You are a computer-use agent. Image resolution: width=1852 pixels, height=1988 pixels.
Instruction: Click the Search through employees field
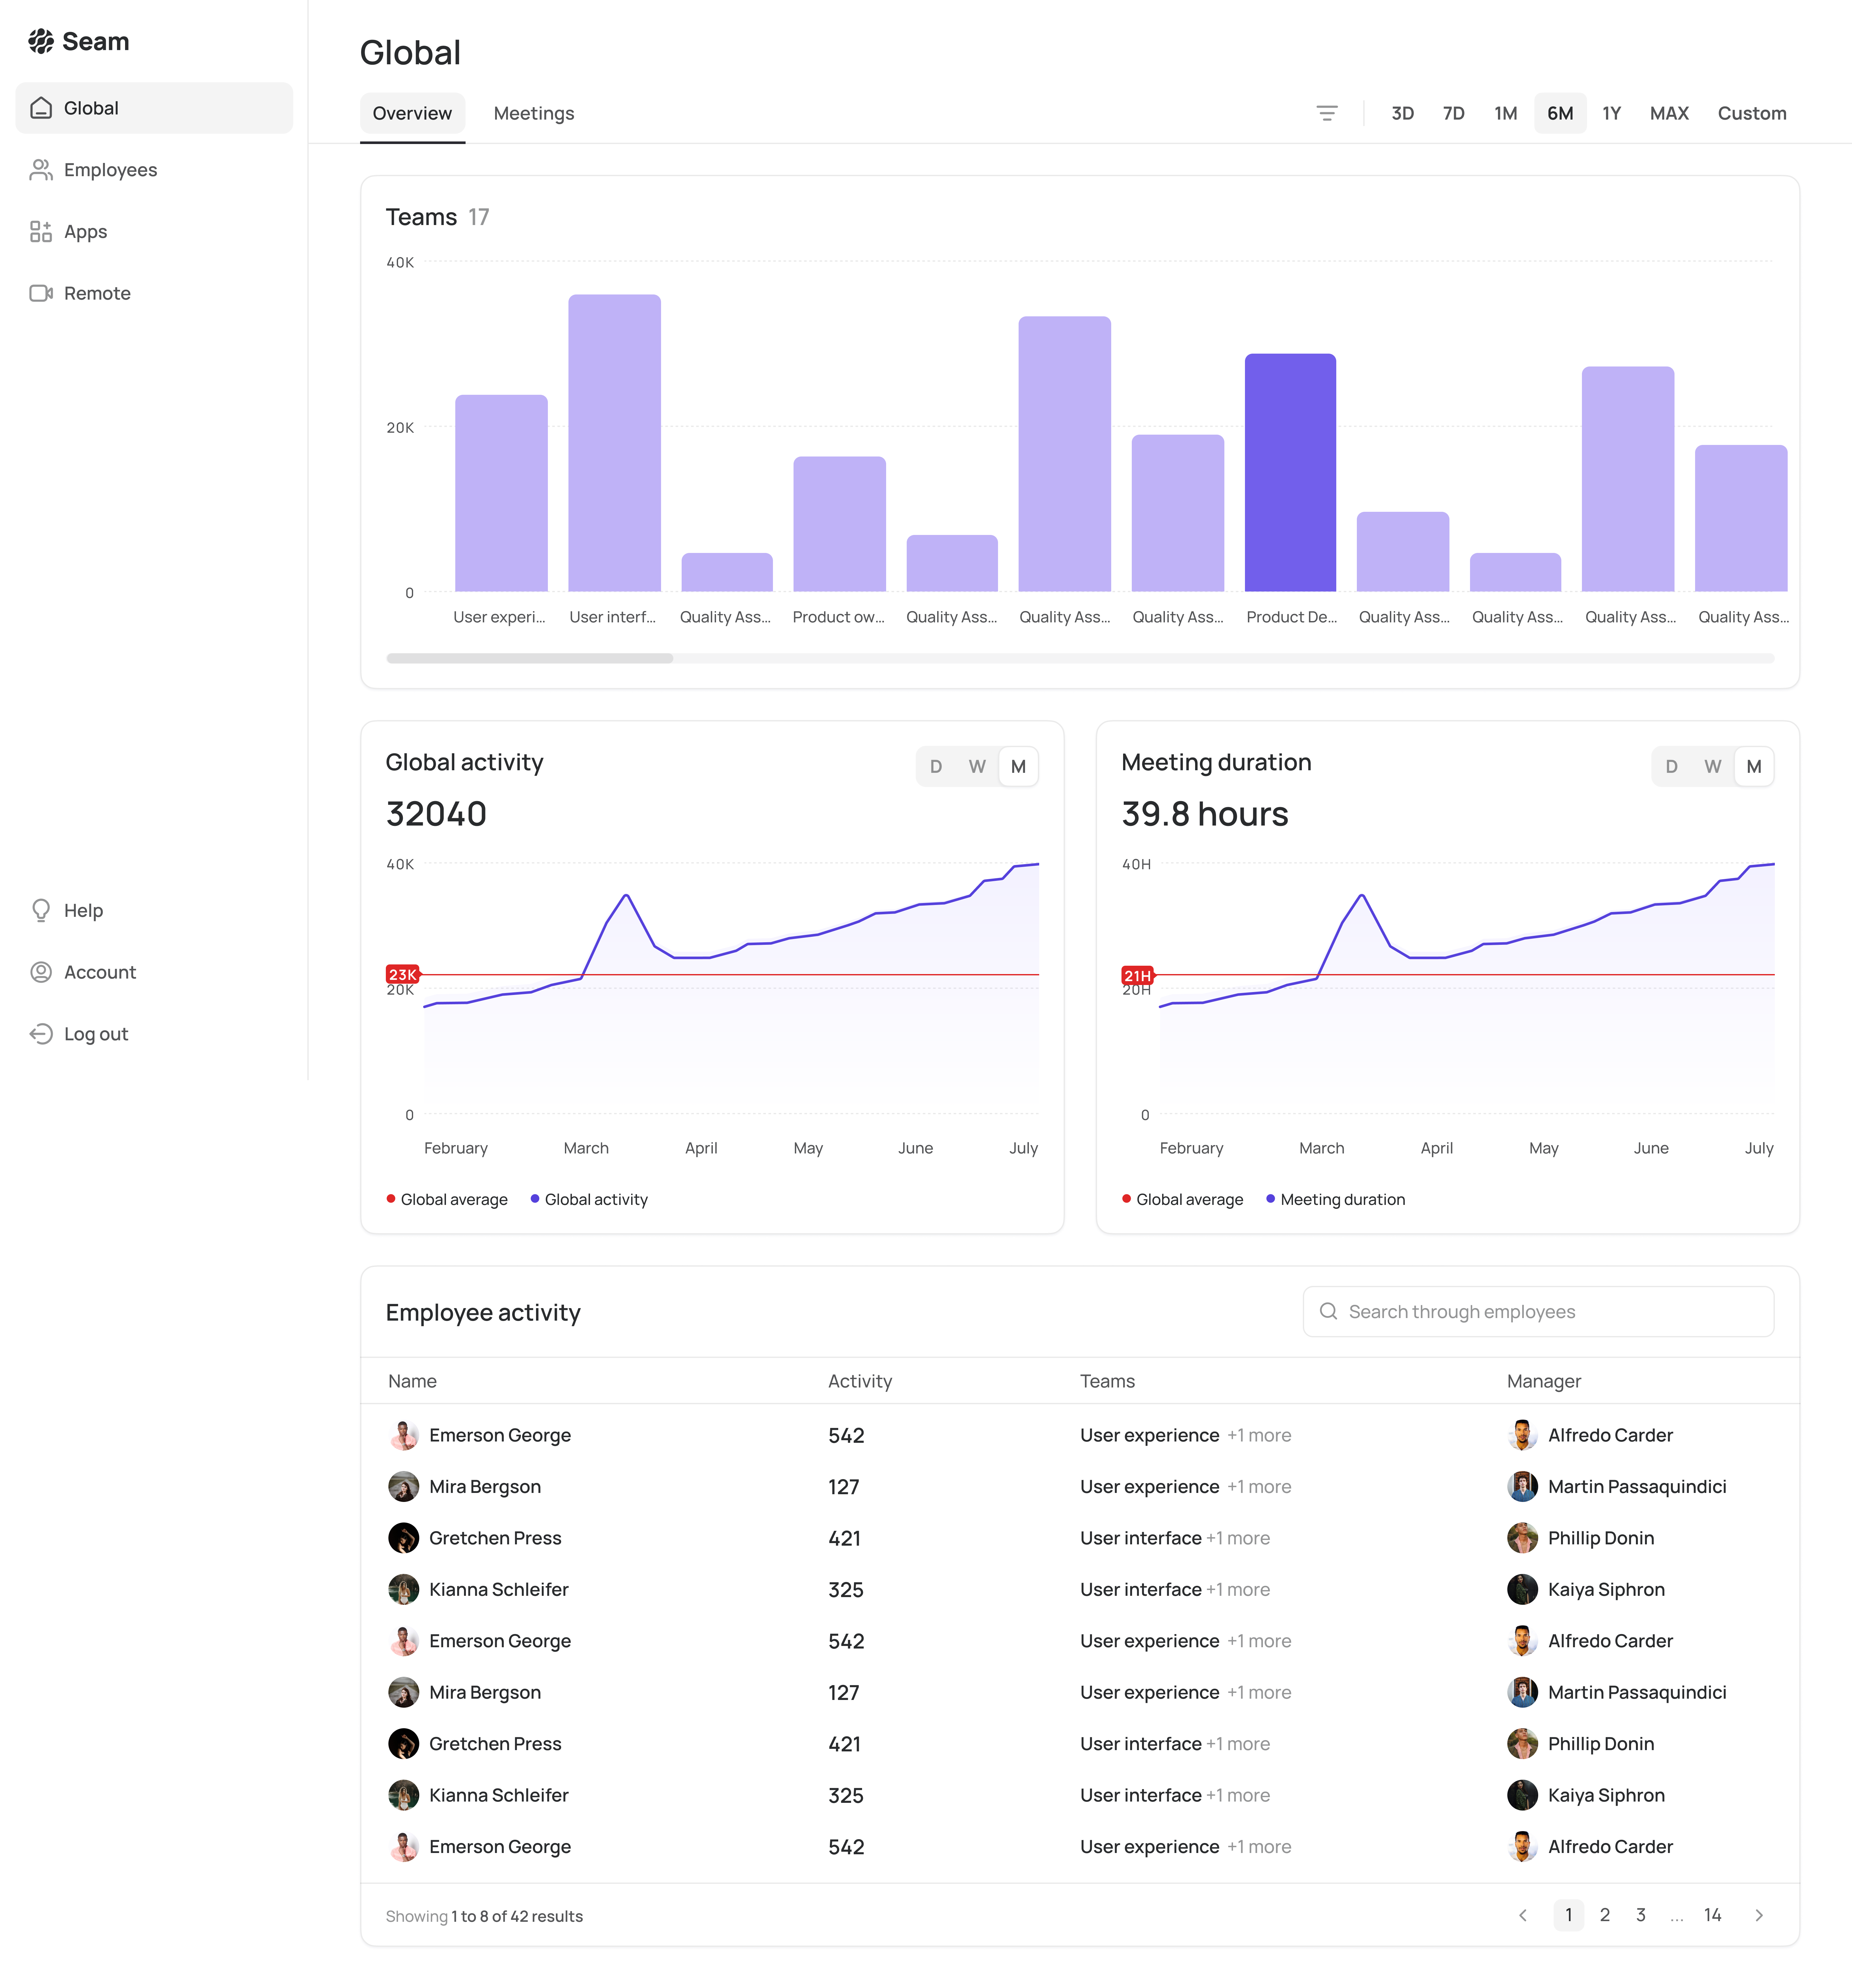1538,1311
